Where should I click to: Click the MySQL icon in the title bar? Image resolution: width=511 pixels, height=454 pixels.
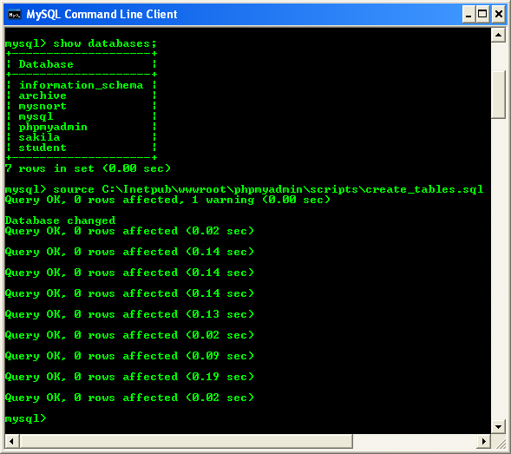coord(15,15)
